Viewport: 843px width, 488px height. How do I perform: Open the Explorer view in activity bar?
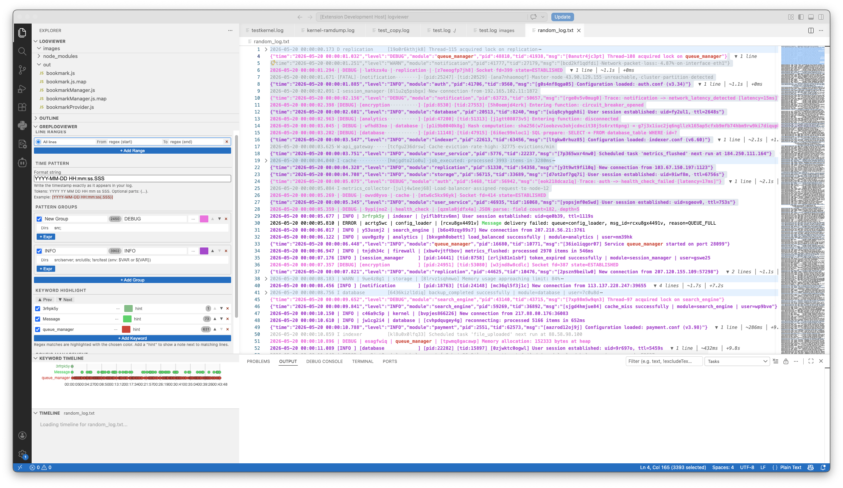pyautogui.click(x=22, y=33)
